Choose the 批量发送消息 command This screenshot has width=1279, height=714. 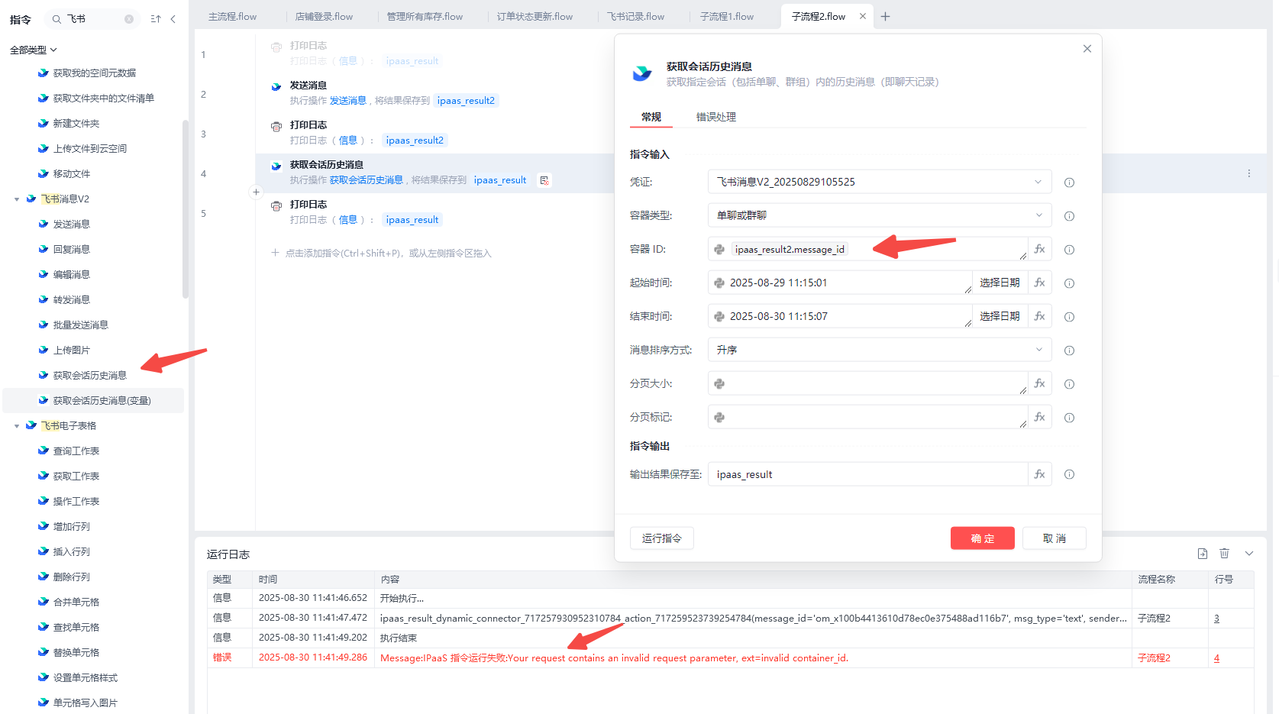coord(81,325)
